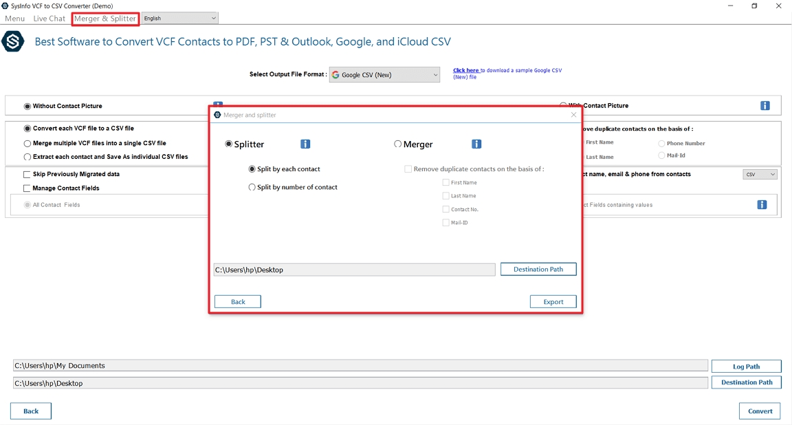Tick the First Name checkbox in dialog
792x425 pixels.
pos(445,182)
